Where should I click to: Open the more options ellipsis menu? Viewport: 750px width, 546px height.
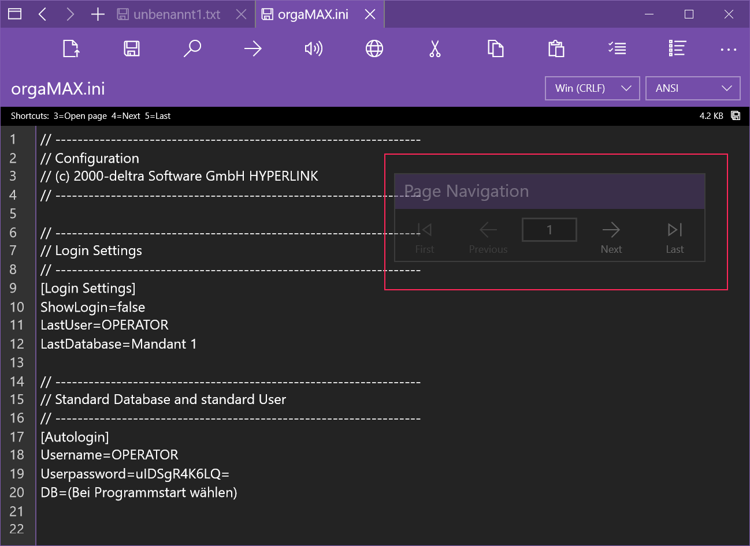tap(729, 50)
